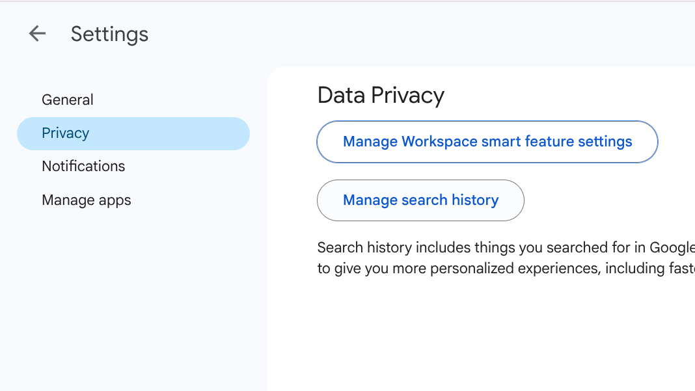Screen dimensions: 695x391
Task: Click Notifications in the settings navigation
Action: coord(83,166)
